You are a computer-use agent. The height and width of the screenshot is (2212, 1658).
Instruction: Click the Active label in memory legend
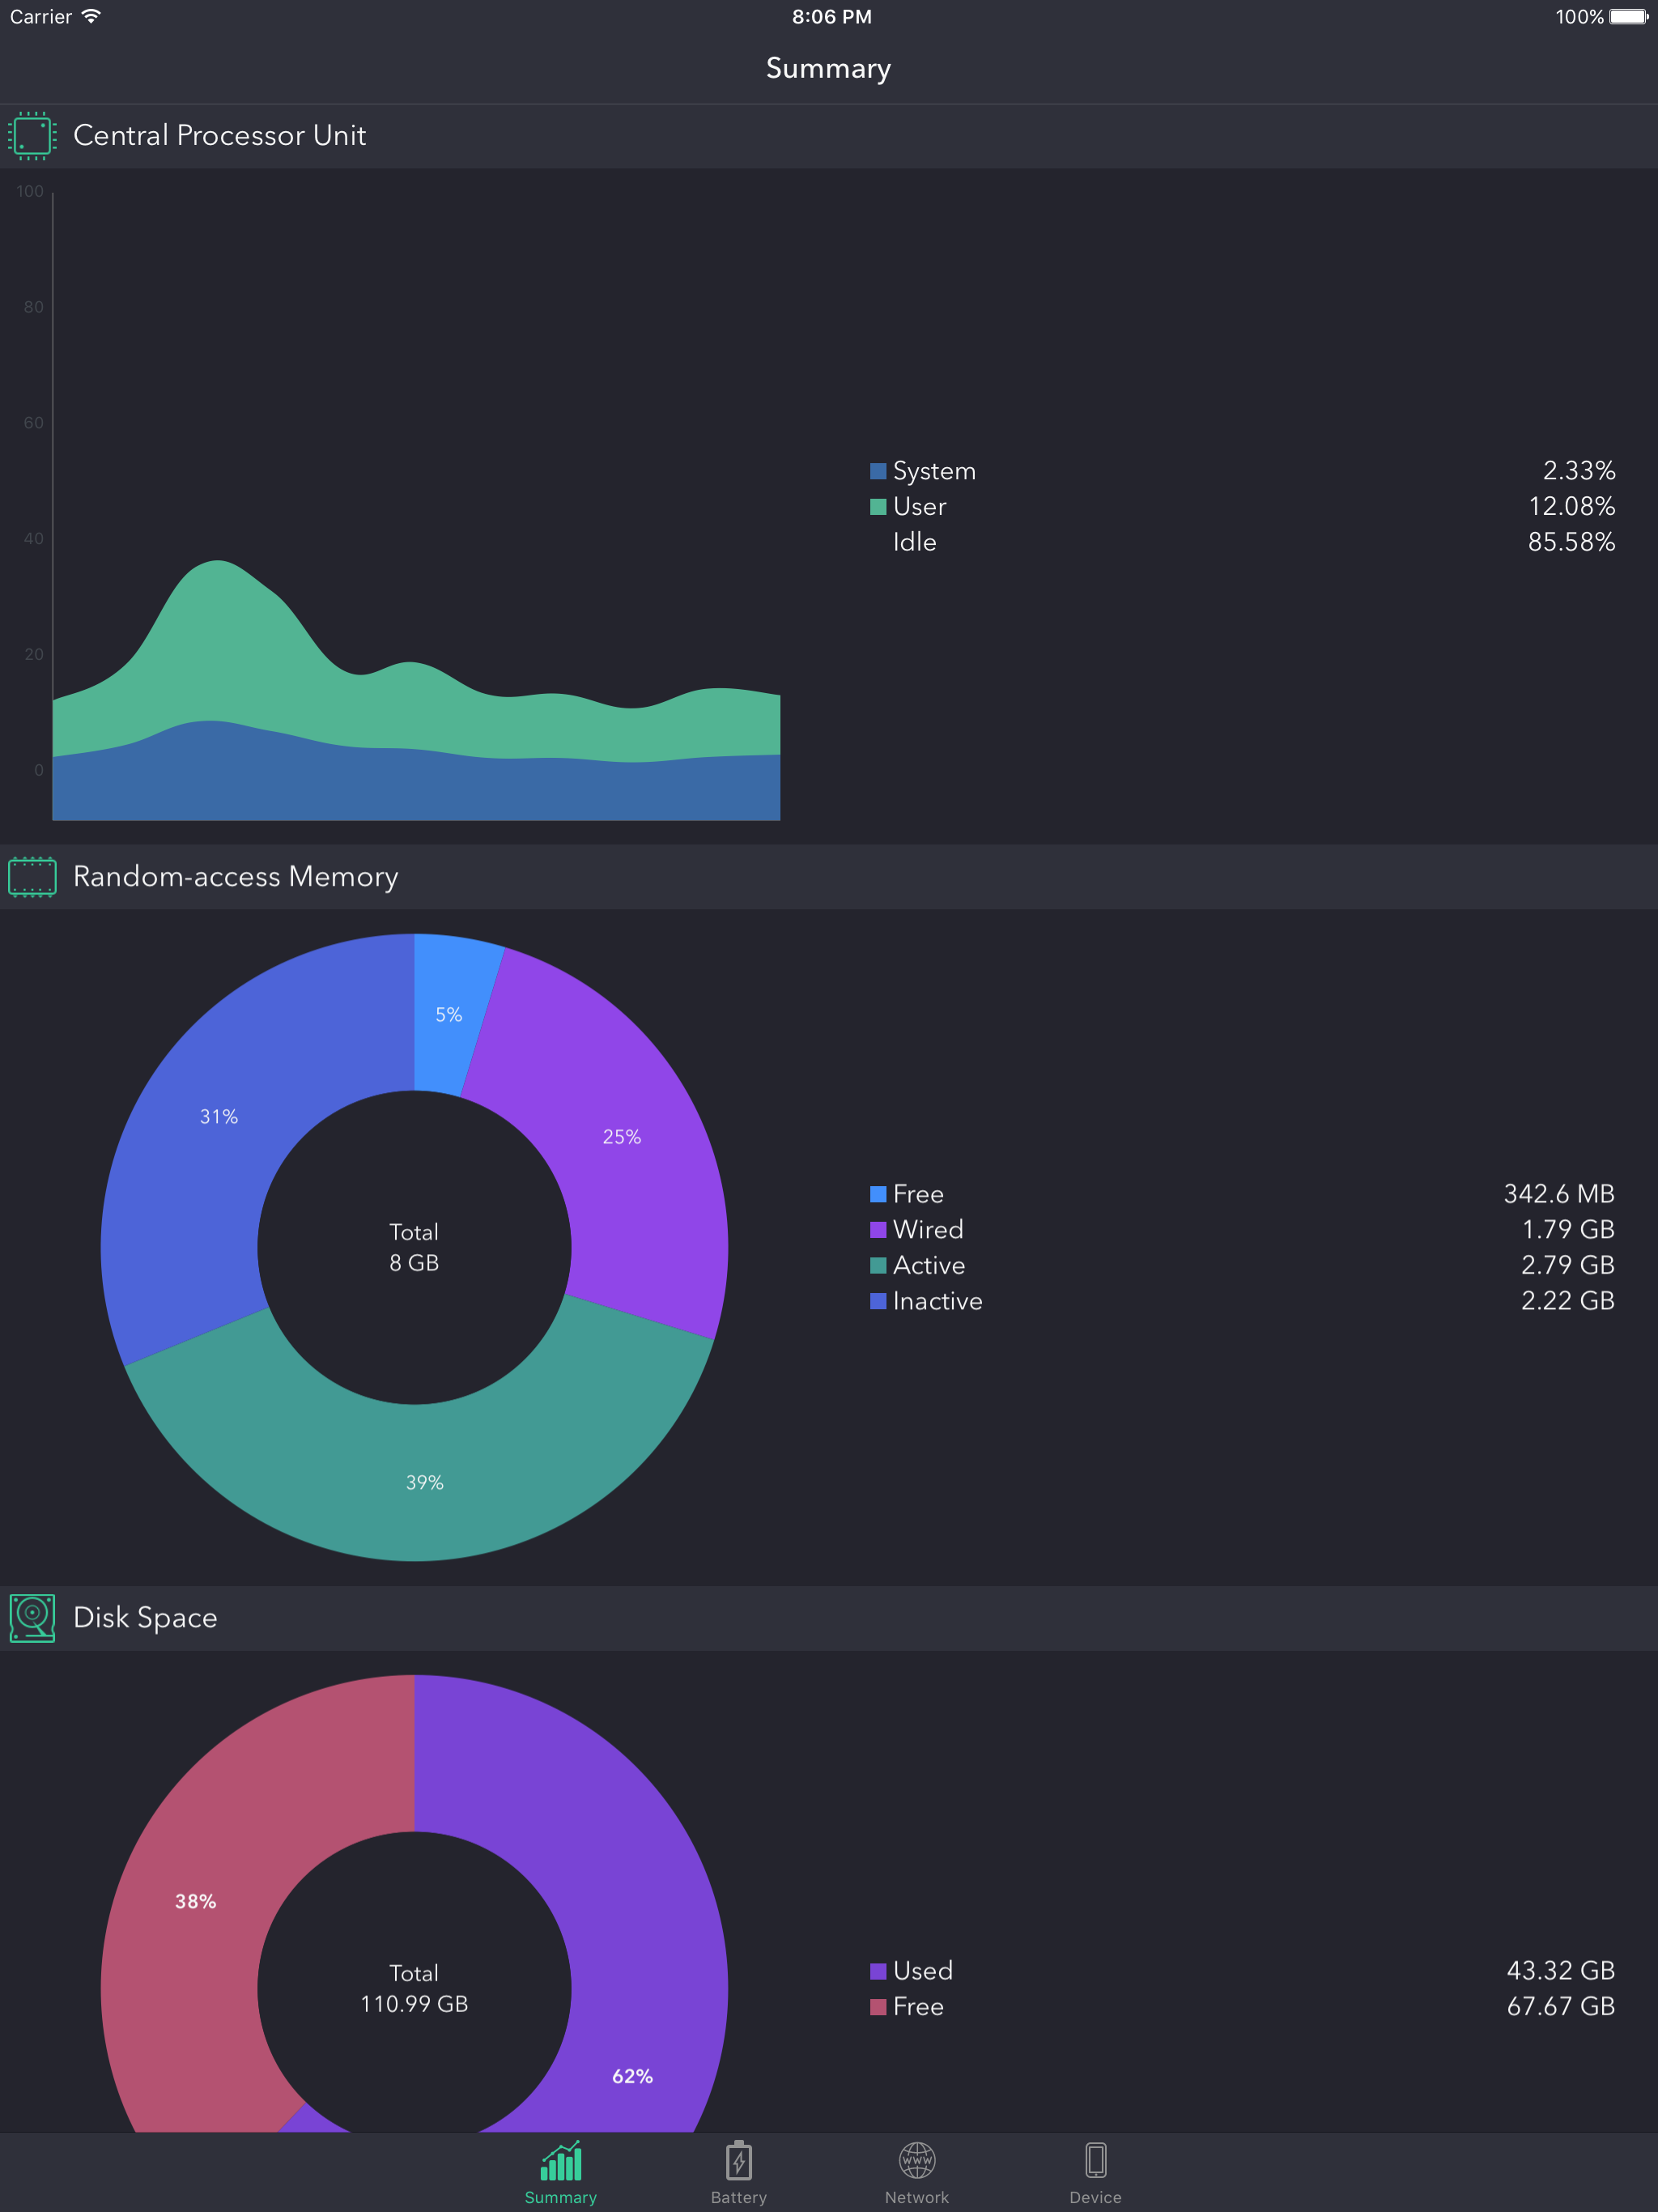[x=929, y=1265]
